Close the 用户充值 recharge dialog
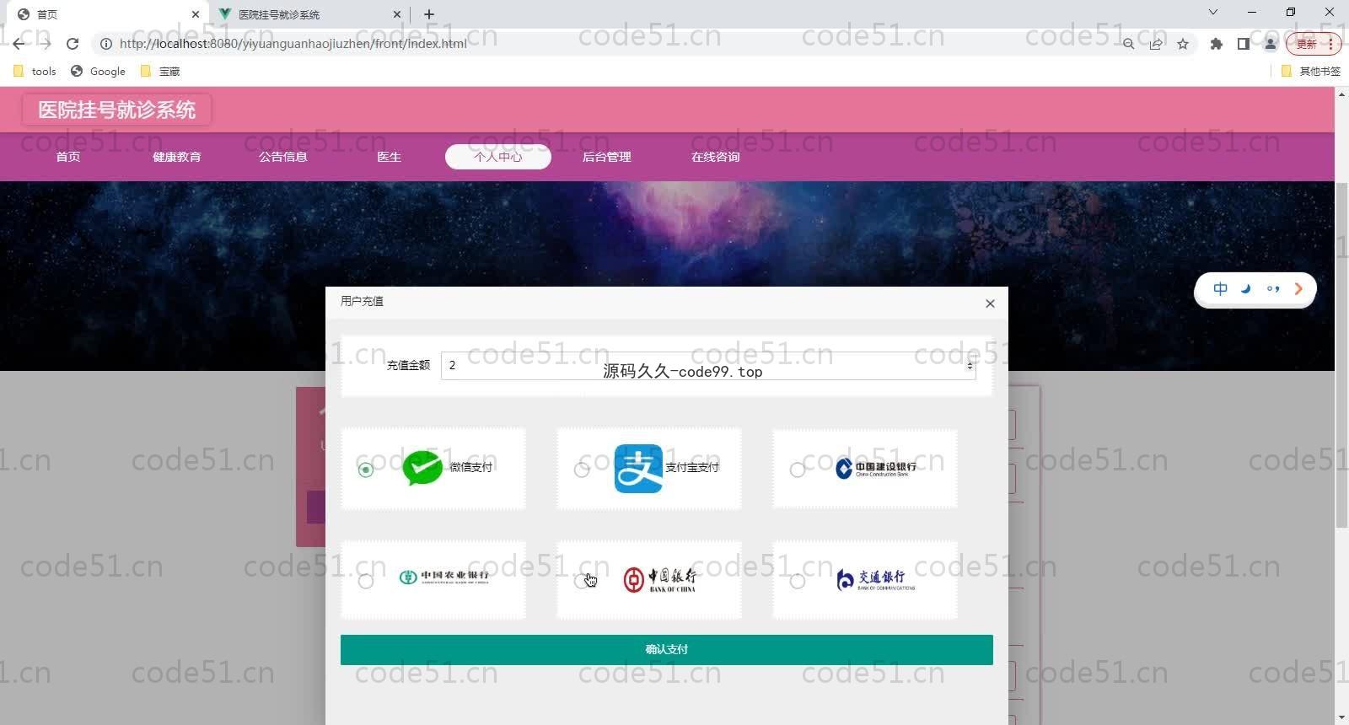The image size is (1349, 725). click(x=991, y=303)
